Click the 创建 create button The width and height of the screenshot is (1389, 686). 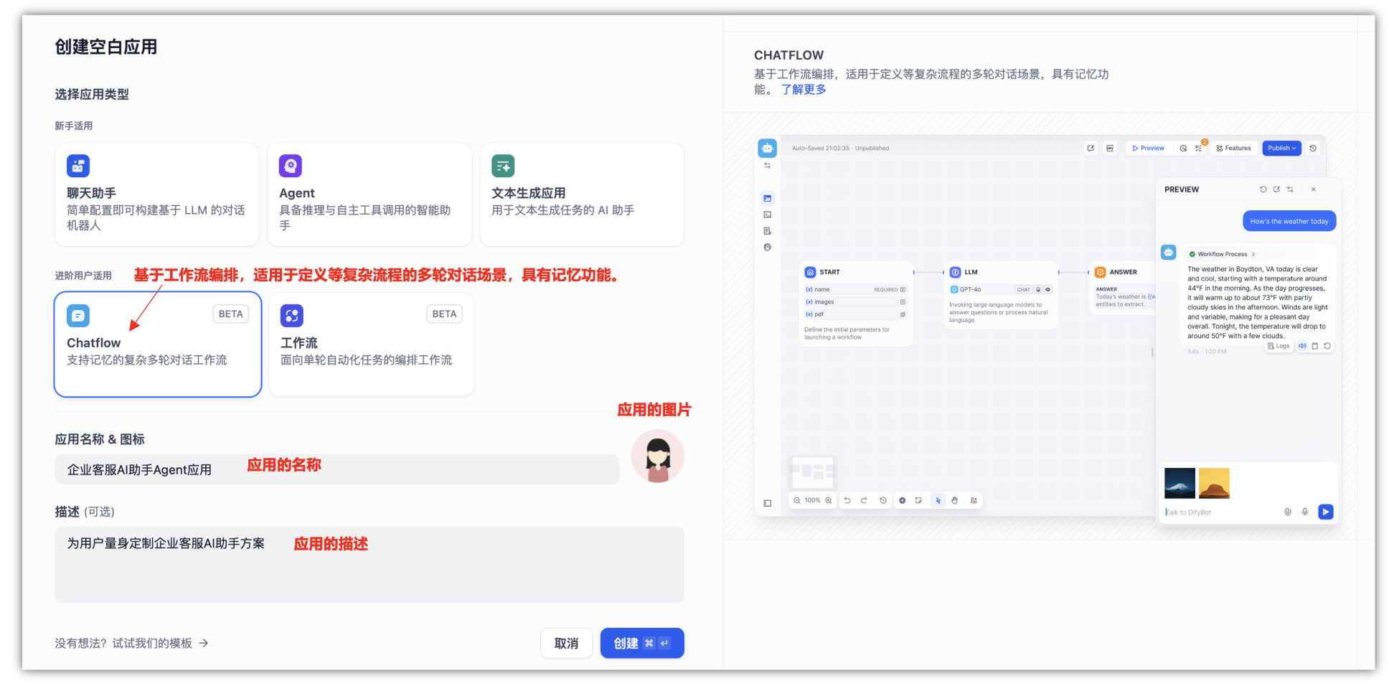click(642, 643)
